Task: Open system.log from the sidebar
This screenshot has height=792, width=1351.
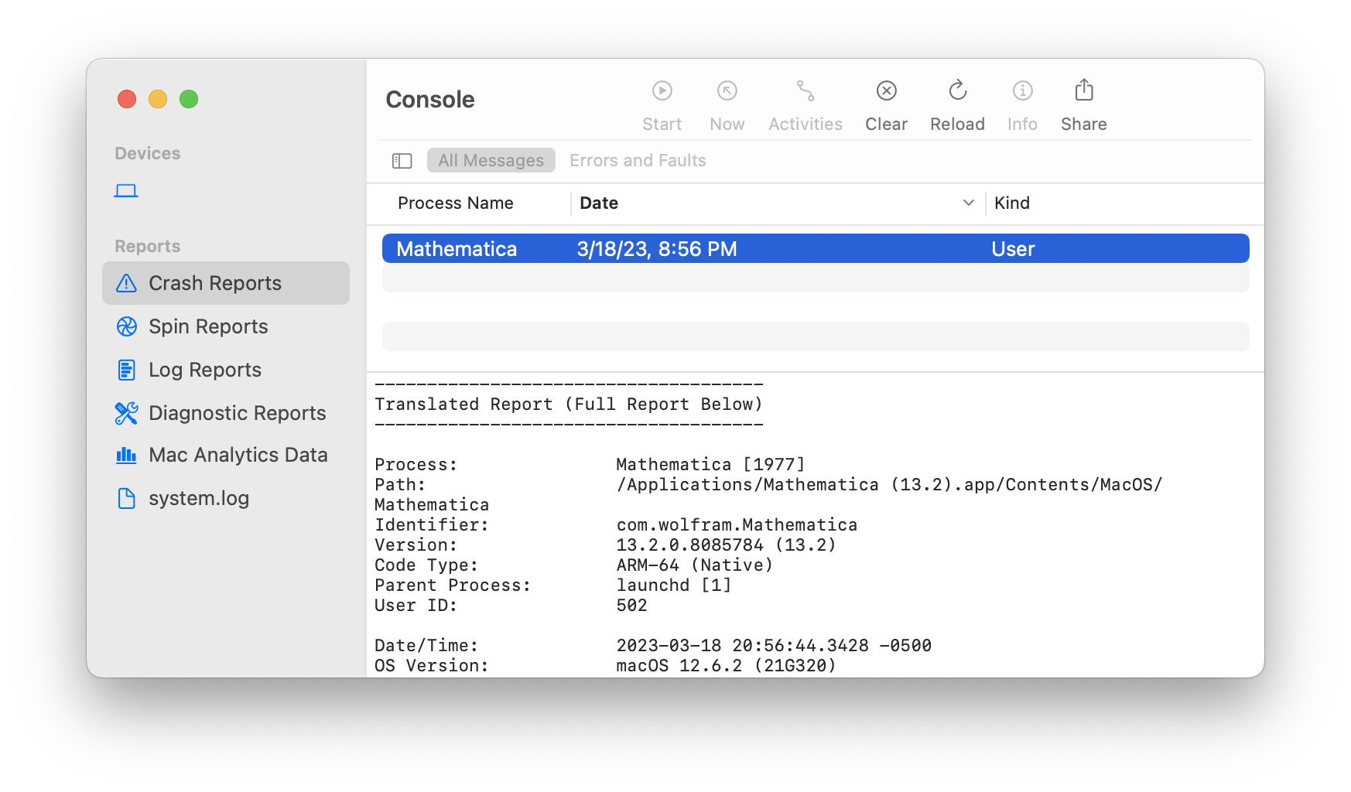Action: coord(198,498)
